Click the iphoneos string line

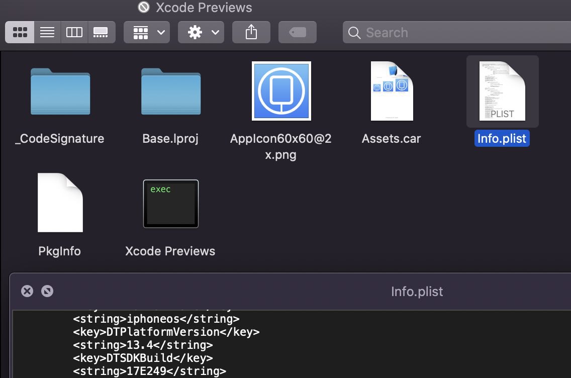156,319
